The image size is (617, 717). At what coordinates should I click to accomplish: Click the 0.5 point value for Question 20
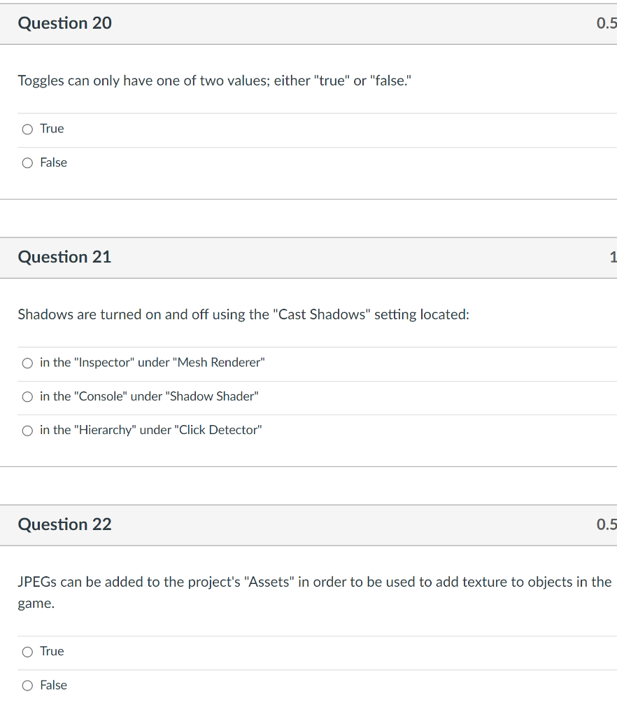tap(608, 23)
